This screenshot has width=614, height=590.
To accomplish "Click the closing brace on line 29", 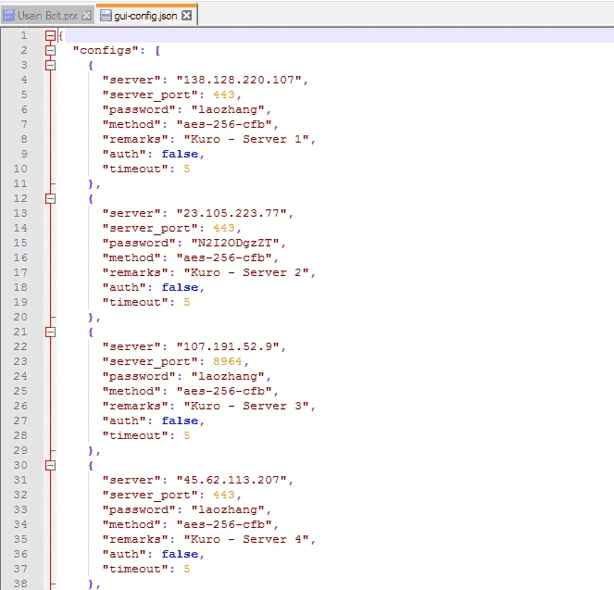I will pyautogui.click(x=91, y=451).
